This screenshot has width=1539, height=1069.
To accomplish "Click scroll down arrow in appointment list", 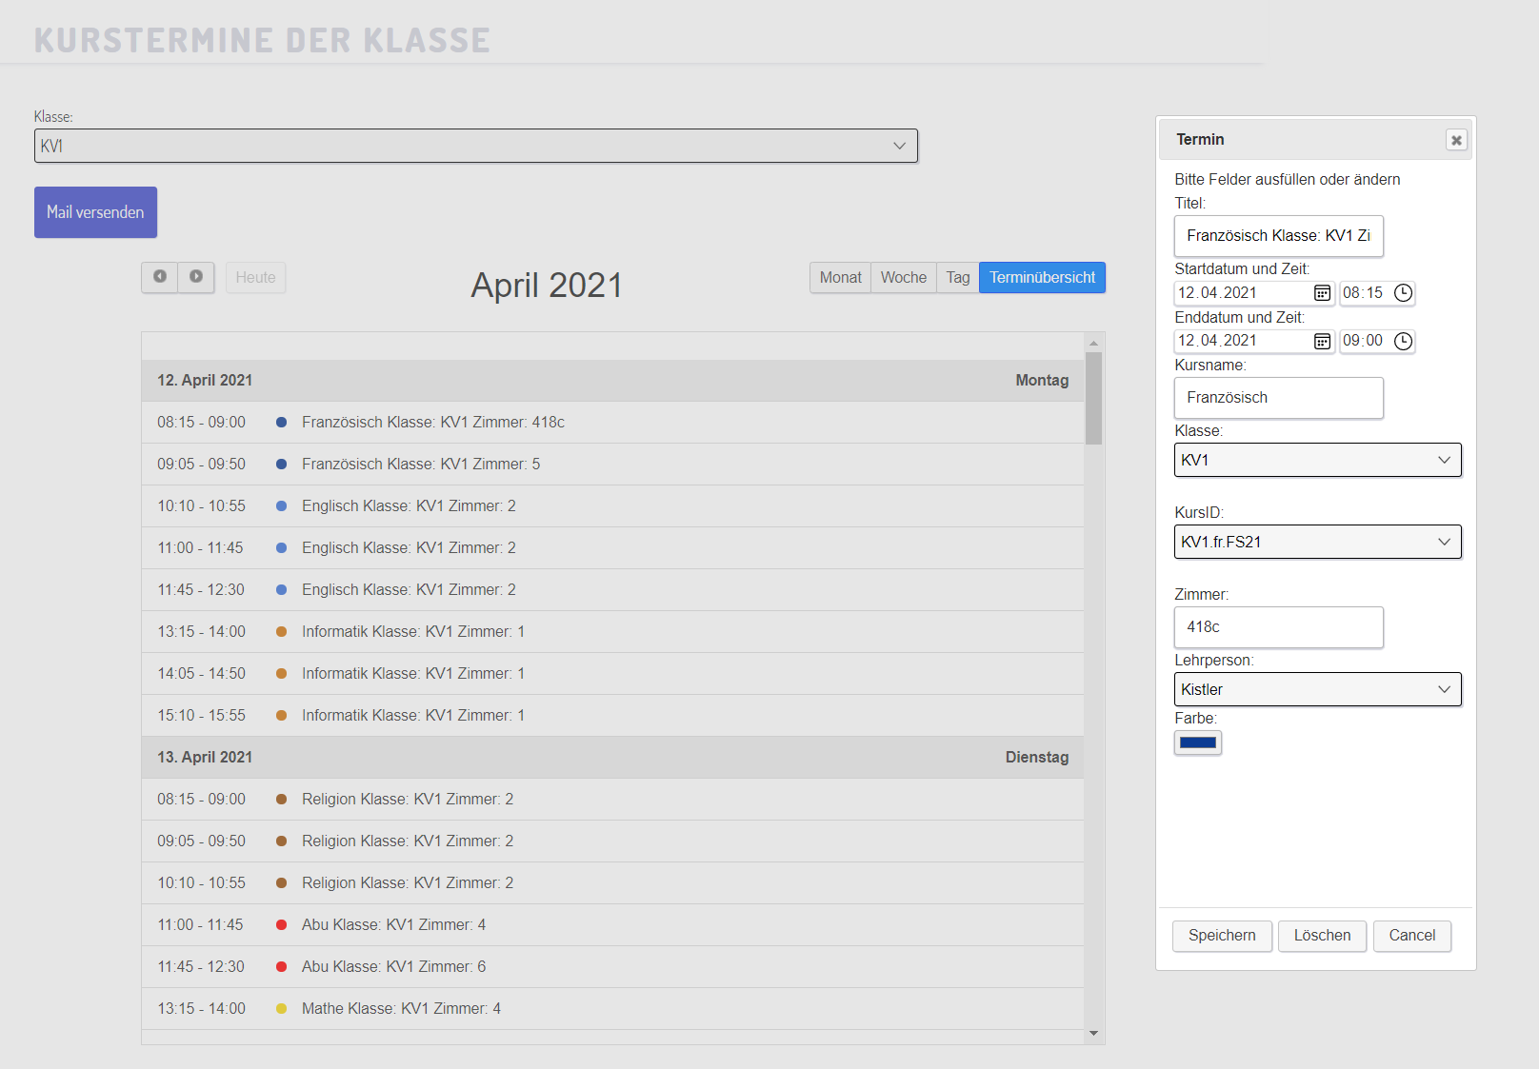I will tap(1093, 1033).
